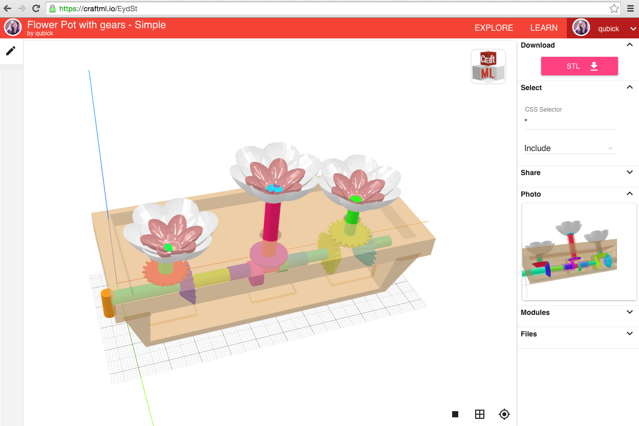Expand the Modules section
The width and height of the screenshot is (639, 426).
coord(630,312)
